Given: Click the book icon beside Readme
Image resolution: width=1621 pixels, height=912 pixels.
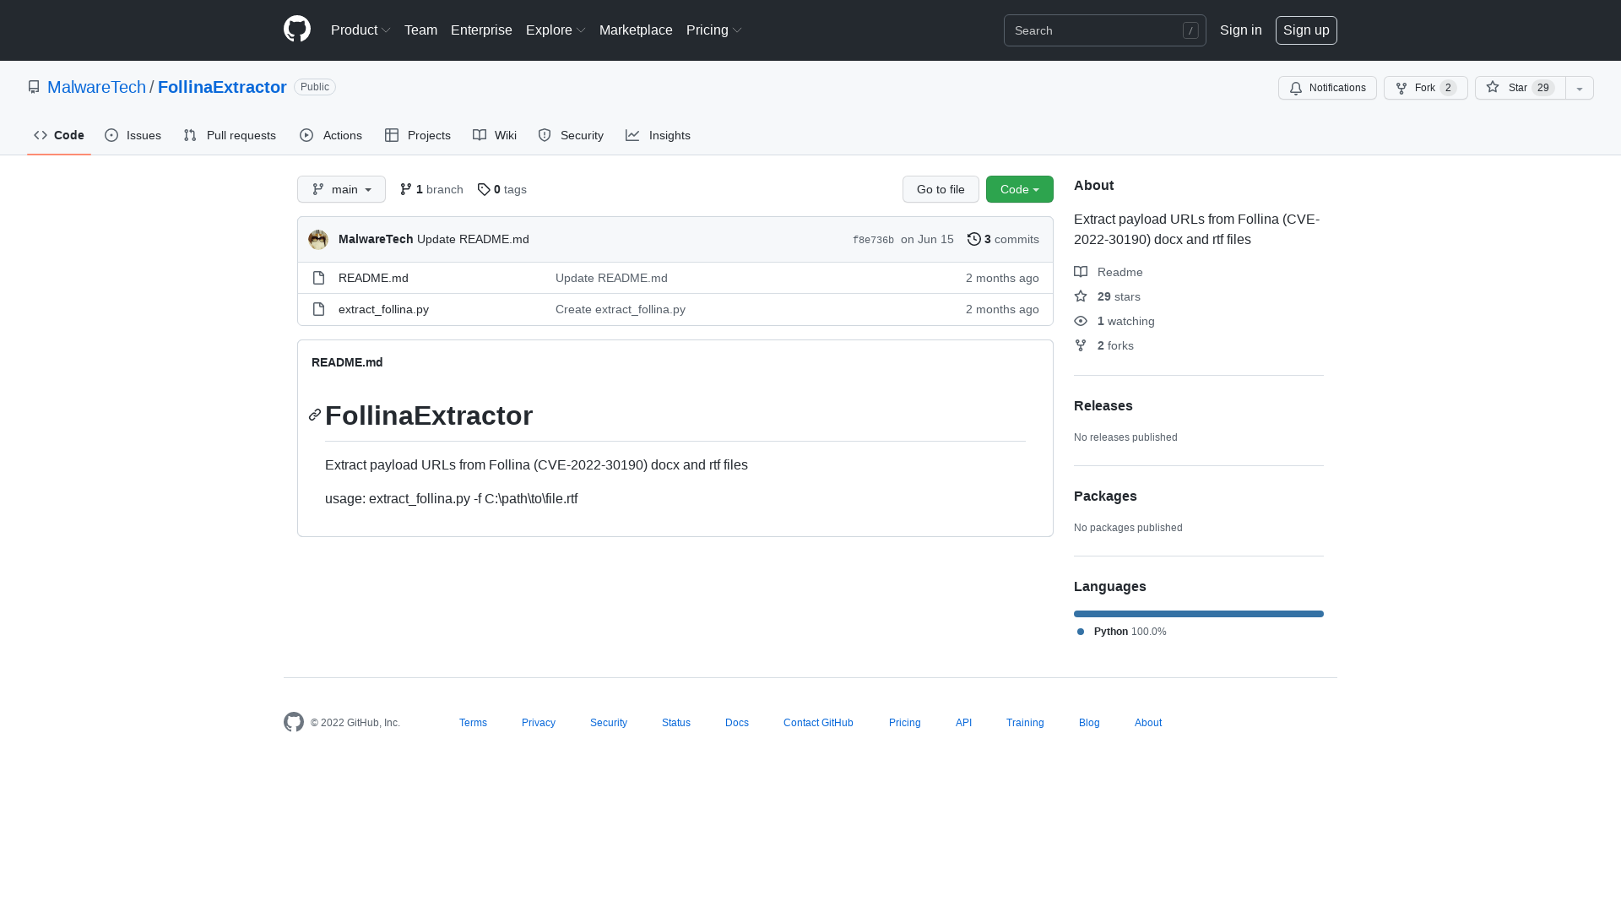Looking at the screenshot, I should click(1081, 272).
